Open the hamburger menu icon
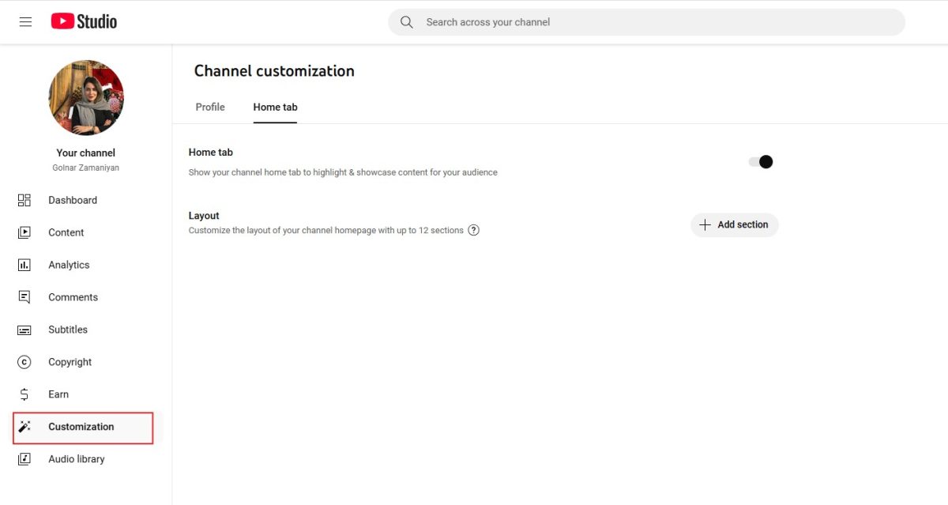 25,22
